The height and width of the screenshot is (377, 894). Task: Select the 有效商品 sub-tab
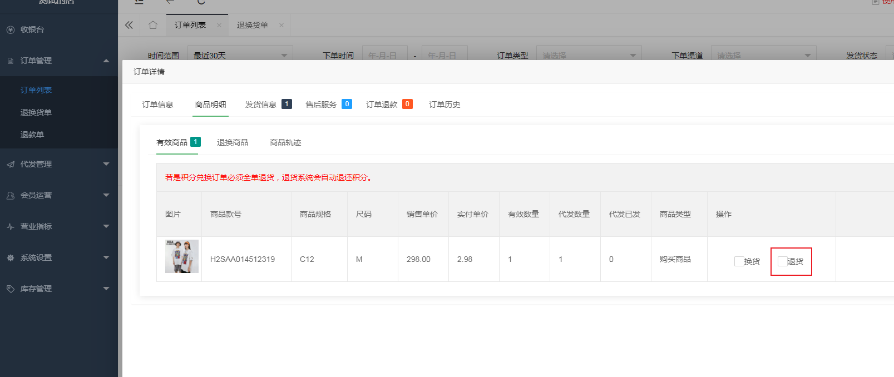178,142
